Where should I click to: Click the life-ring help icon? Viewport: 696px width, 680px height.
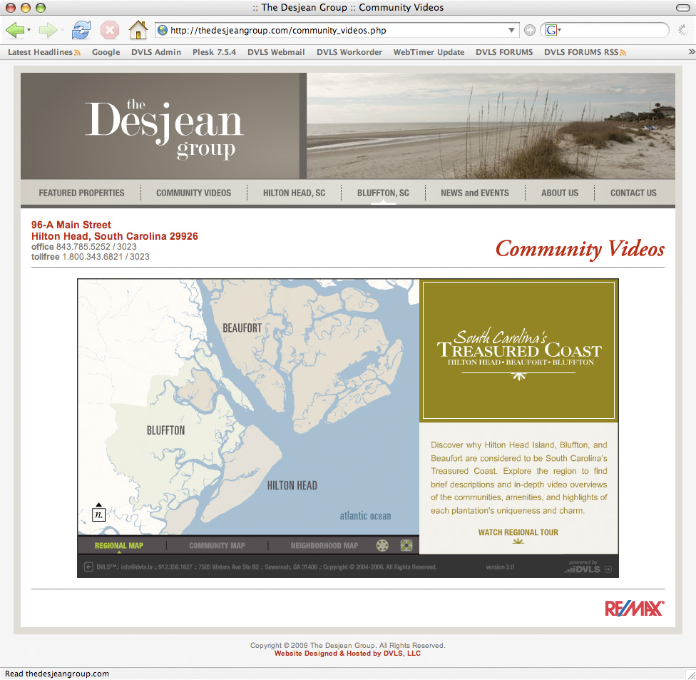[x=406, y=545]
